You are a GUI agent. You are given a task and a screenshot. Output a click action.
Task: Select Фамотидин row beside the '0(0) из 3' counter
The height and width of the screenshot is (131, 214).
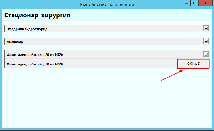click(35, 64)
